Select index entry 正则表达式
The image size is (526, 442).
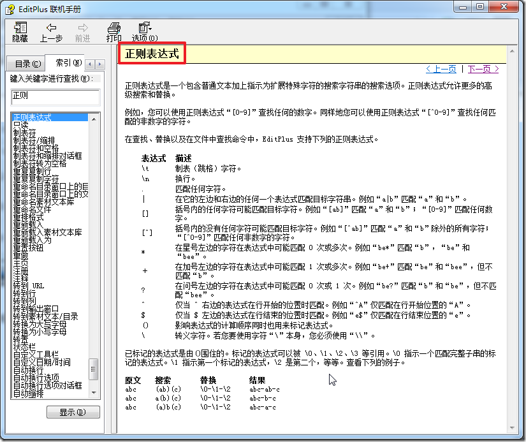coord(50,117)
